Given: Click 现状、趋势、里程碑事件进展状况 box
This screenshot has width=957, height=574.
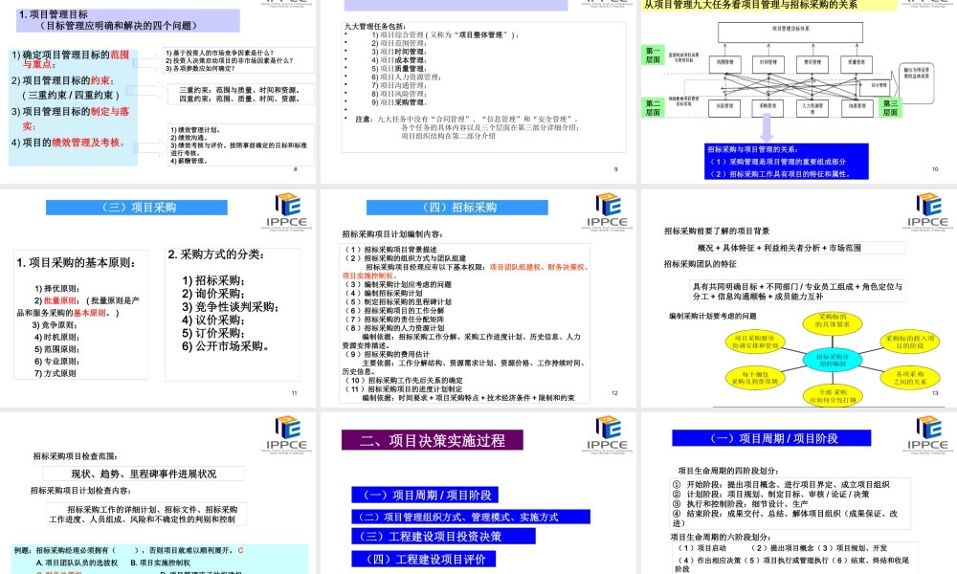Looking at the screenshot, I should pos(144,474).
